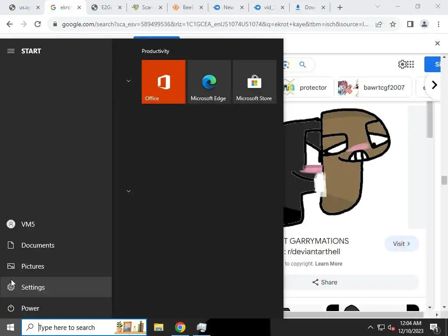Viewport: 448px width, 336px height.
Task: Launch Microsoft Edge tile
Action: (209, 82)
